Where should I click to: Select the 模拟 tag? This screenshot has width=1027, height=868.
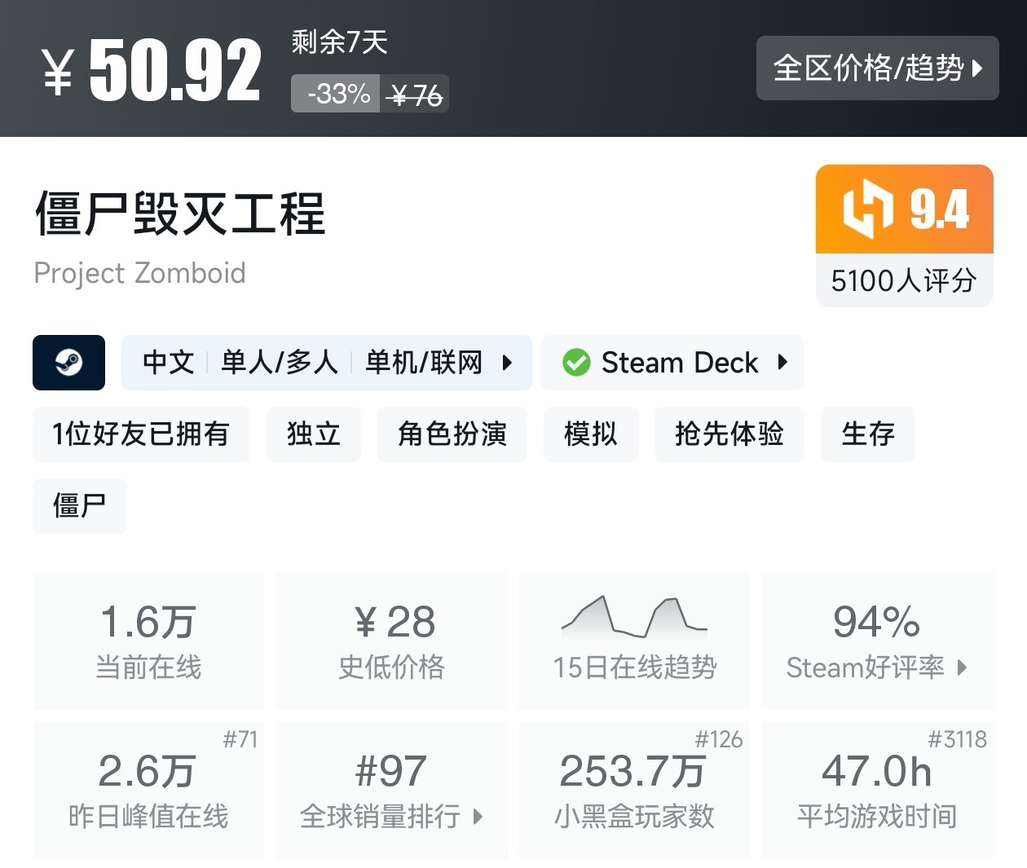(x=591, y=434)
